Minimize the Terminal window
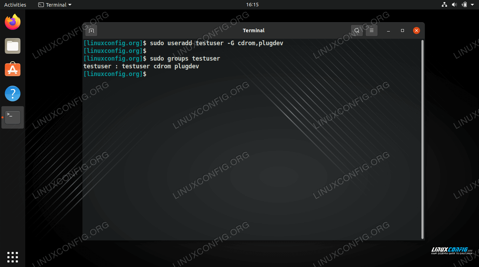 (388, 30)
